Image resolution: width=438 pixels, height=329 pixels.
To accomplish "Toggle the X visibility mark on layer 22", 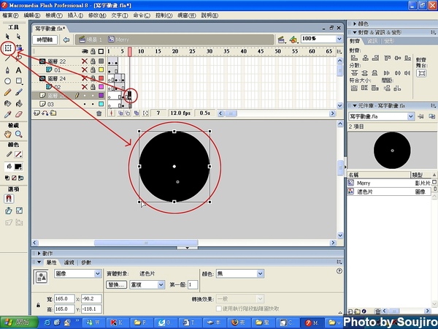I will coord(84,61).
